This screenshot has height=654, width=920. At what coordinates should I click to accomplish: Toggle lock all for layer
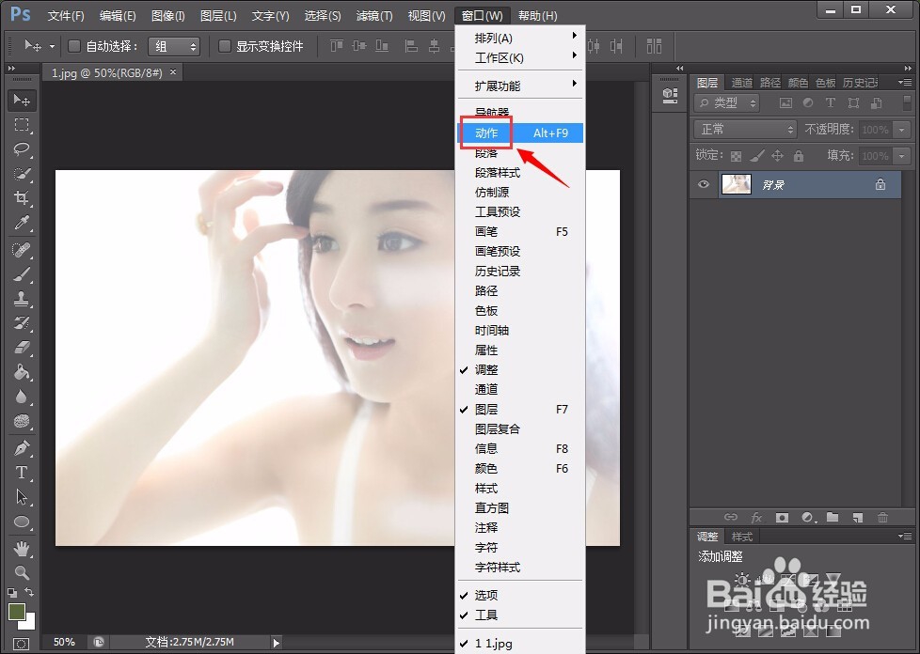[x=798, y=156]
